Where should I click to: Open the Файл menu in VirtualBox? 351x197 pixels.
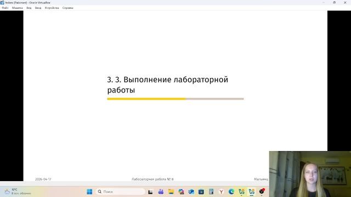[5, 8]
